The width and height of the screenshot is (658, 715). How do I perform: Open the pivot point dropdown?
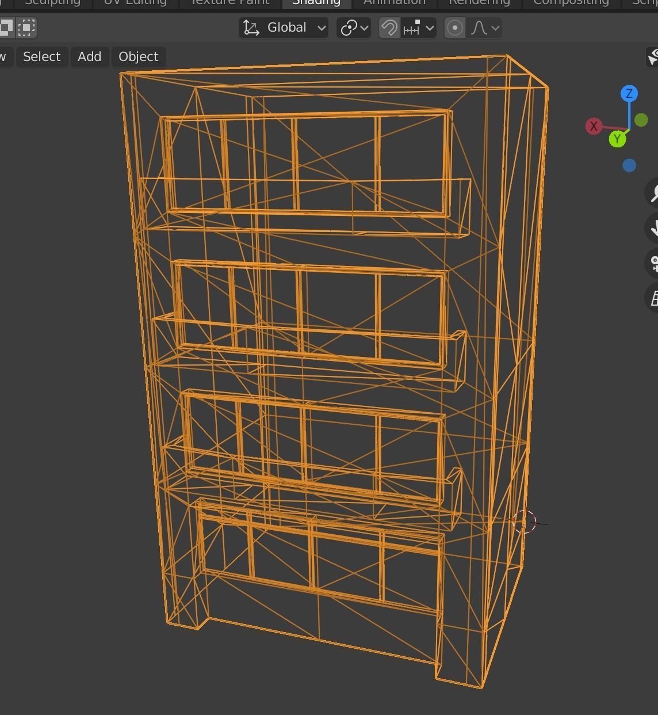(x=354, y=28)
